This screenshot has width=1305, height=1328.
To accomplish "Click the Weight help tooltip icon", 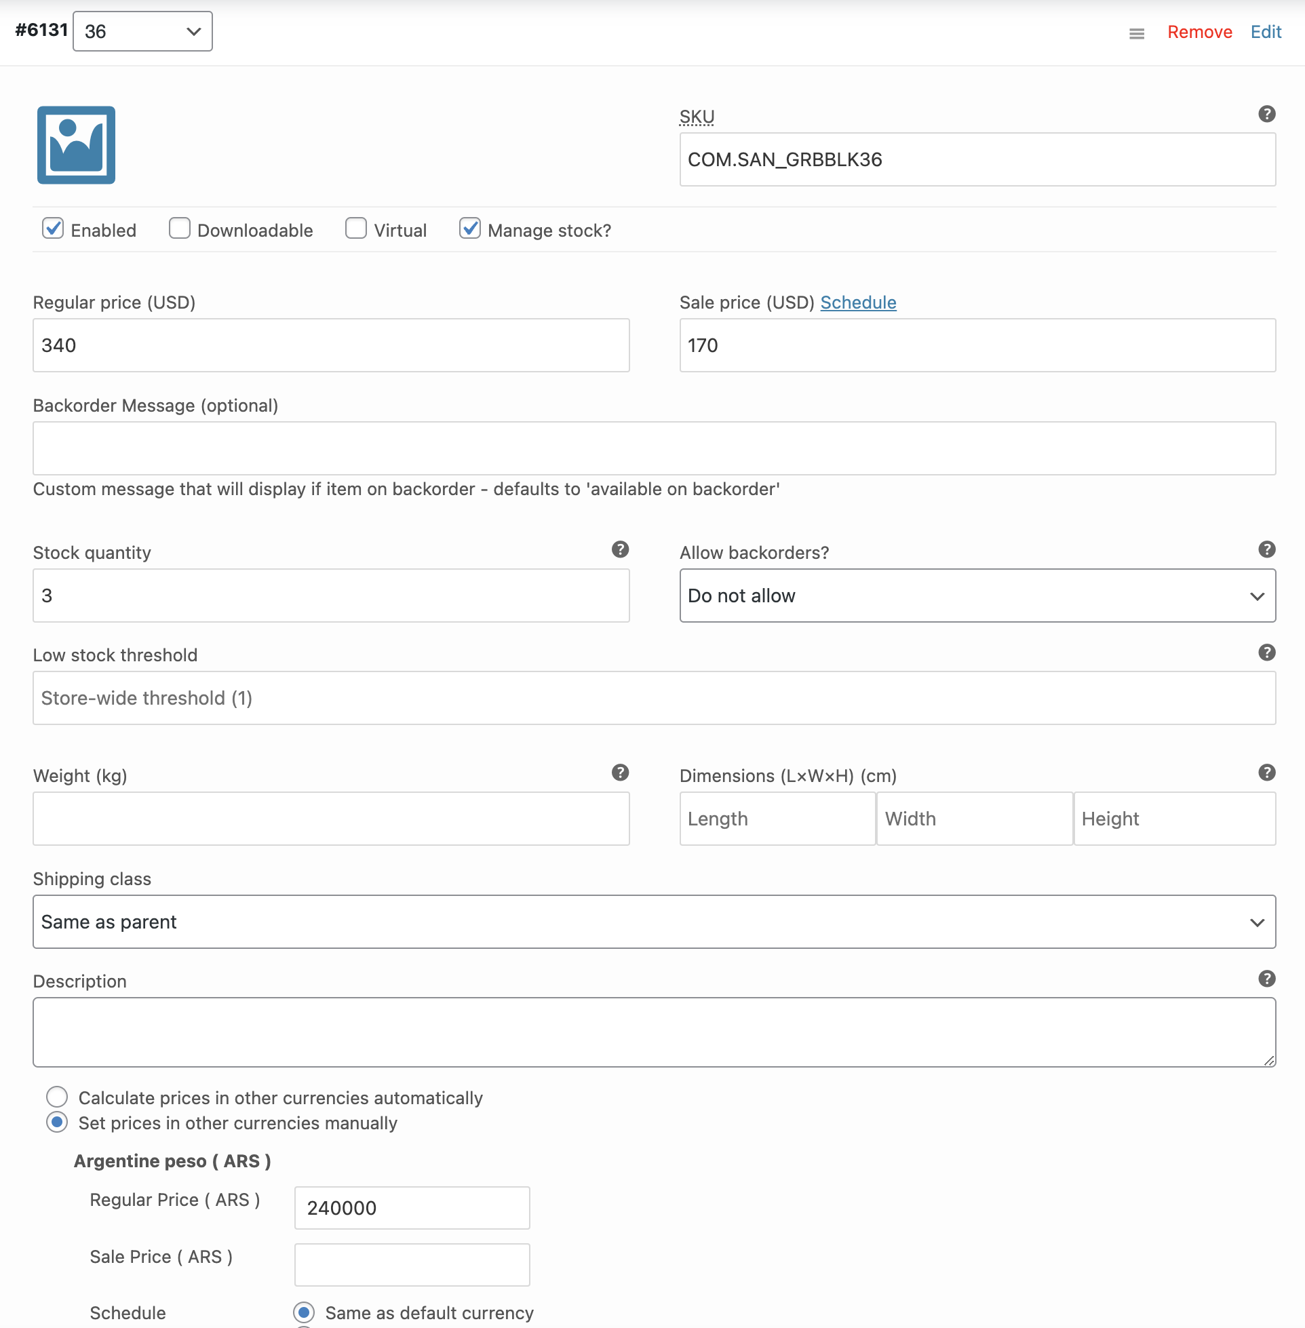I will 619,773.
